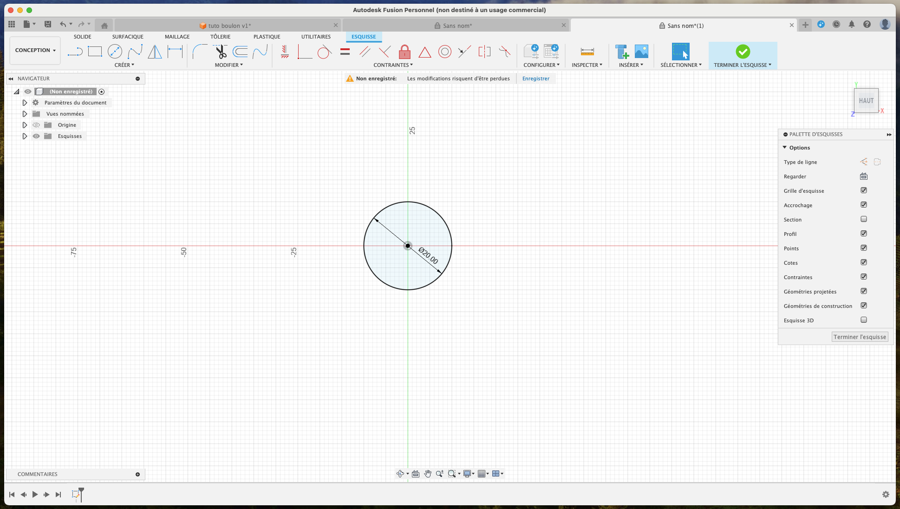
Task: Switch to the SURFACIQUE tab
Action: pyautogui.click(x=128, y=37)
